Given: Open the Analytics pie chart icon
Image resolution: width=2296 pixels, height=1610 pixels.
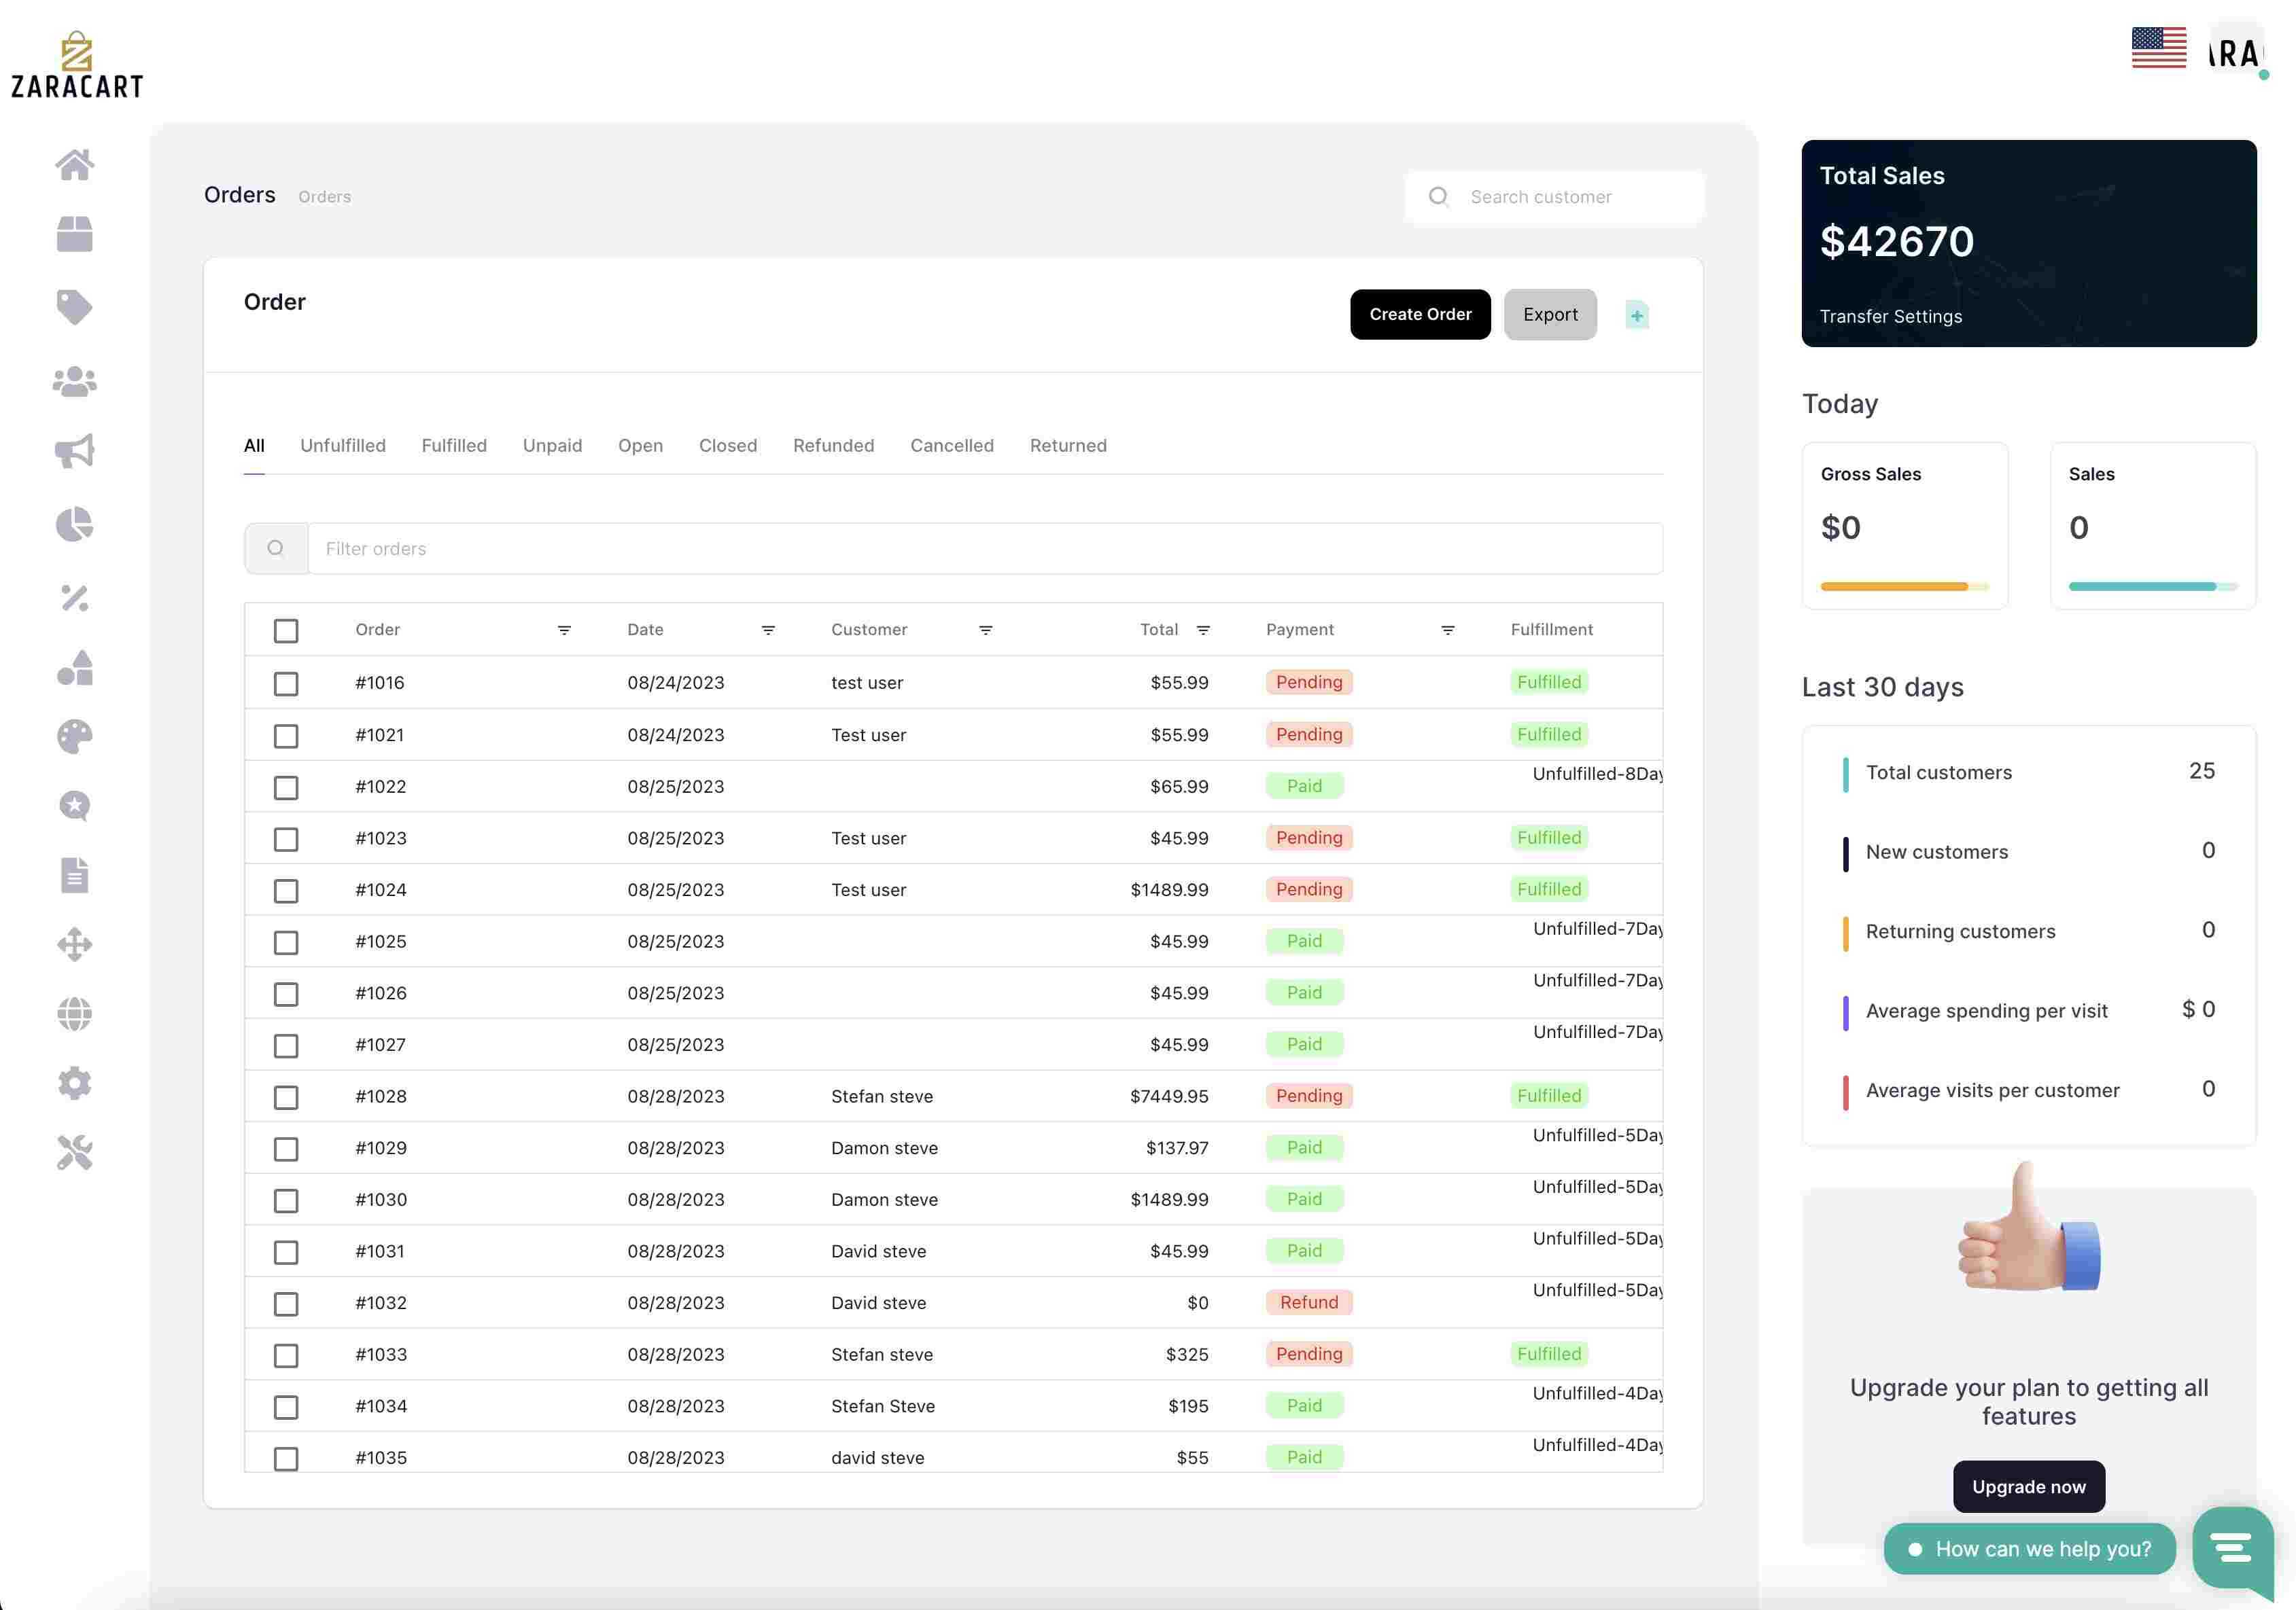Looking at the screenshot, I should click(x=75, y=524).
